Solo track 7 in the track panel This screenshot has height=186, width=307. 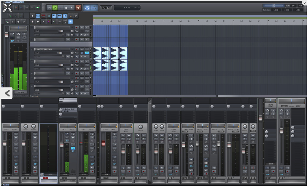click(x=87, y=78)
